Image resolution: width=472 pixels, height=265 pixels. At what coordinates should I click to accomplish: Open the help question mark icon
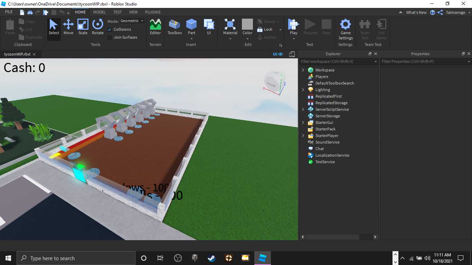point(433,12)
